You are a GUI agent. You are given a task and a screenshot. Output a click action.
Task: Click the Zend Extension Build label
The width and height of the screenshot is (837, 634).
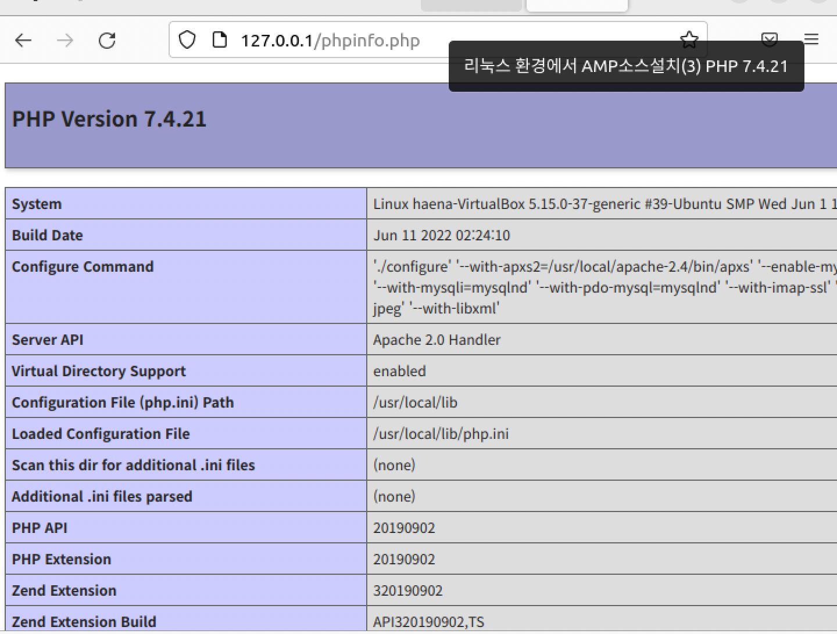84,622
